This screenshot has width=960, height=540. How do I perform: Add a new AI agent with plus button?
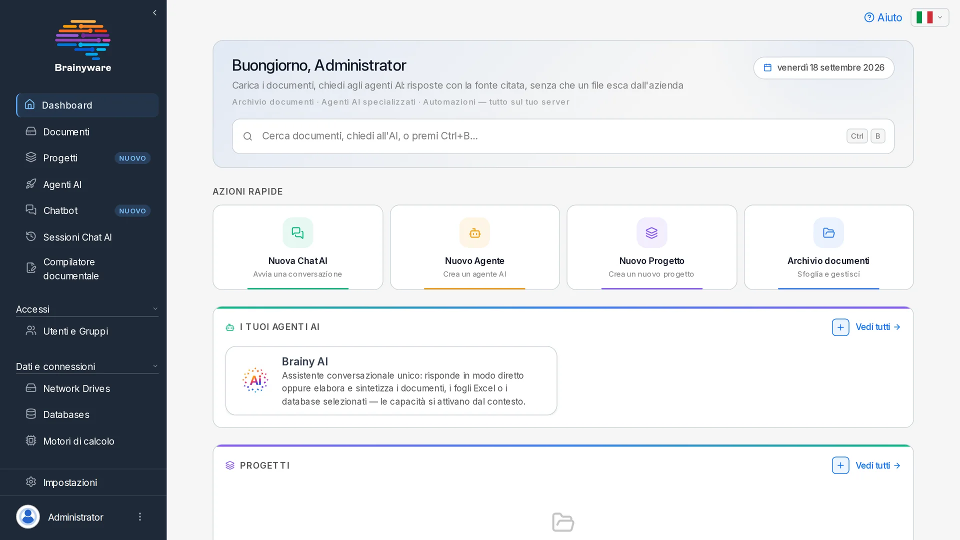click(x=840, y=327)
